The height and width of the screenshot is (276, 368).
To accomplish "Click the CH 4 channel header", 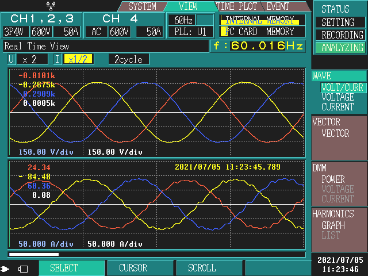I will coord(120,18).
